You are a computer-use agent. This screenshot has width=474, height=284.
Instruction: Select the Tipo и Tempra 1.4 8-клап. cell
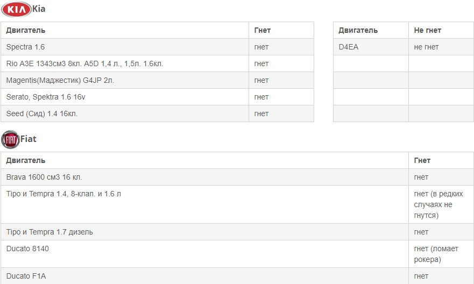tap(204, 204)
